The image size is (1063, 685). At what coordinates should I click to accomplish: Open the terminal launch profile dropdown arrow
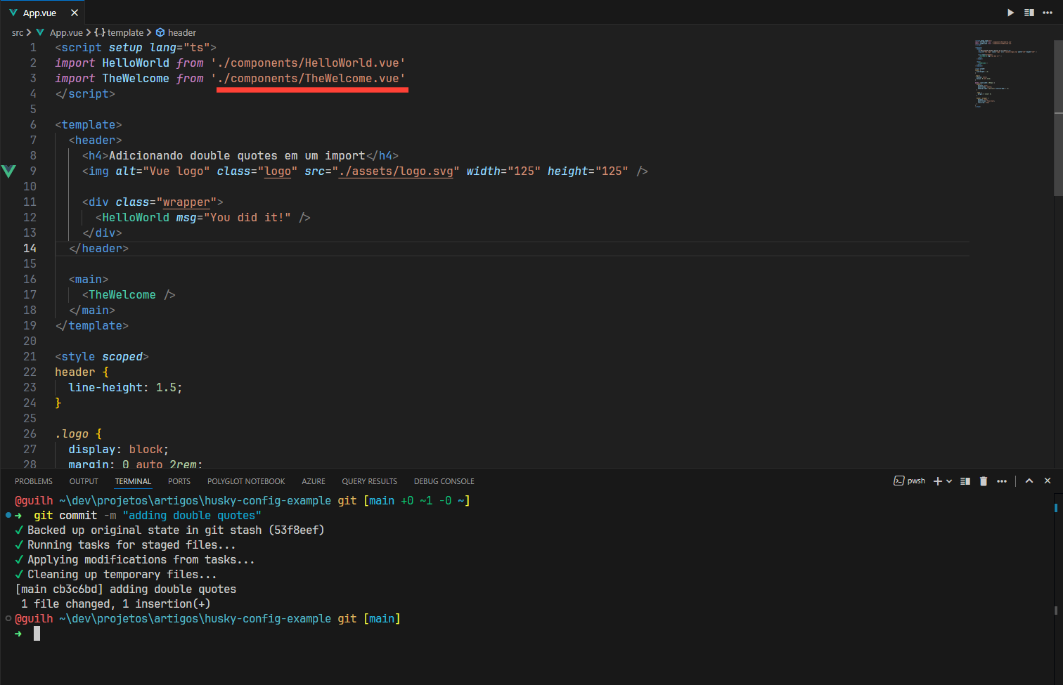[949, 481]
